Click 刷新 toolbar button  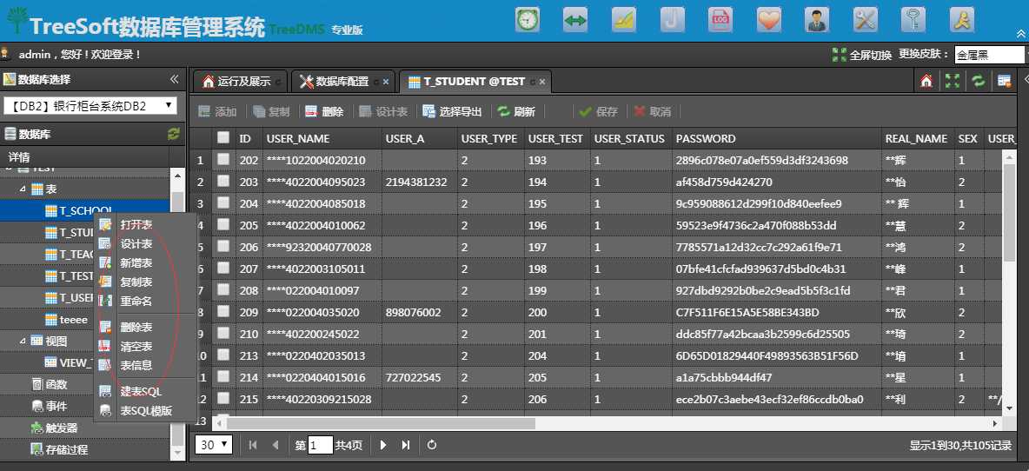click(516, 111)
